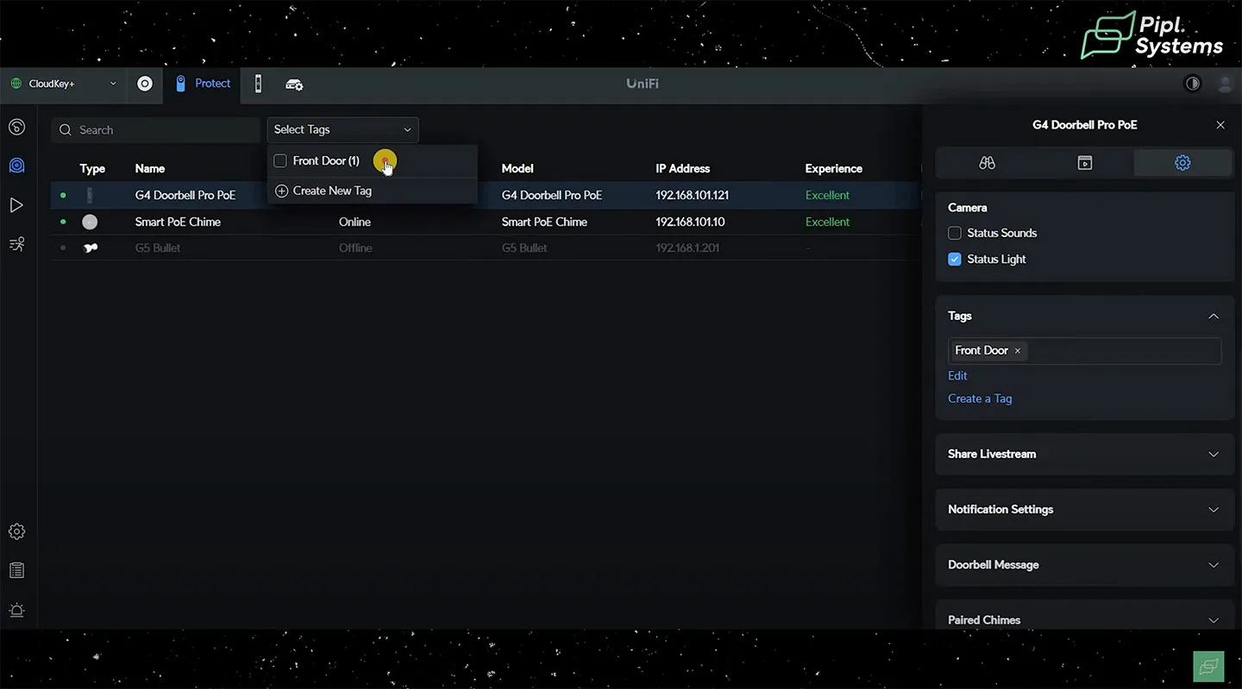Viewport: 1242px width, 689px height.
Task: Collapse the Tags section
Action: [1214, 316]
